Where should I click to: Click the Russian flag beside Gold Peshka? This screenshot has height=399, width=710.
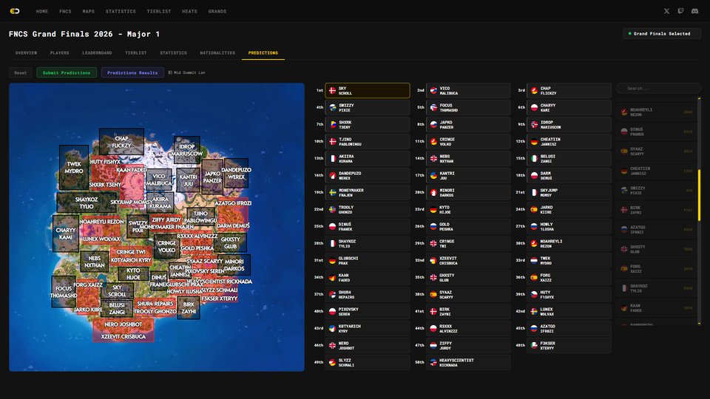(433, 226)
